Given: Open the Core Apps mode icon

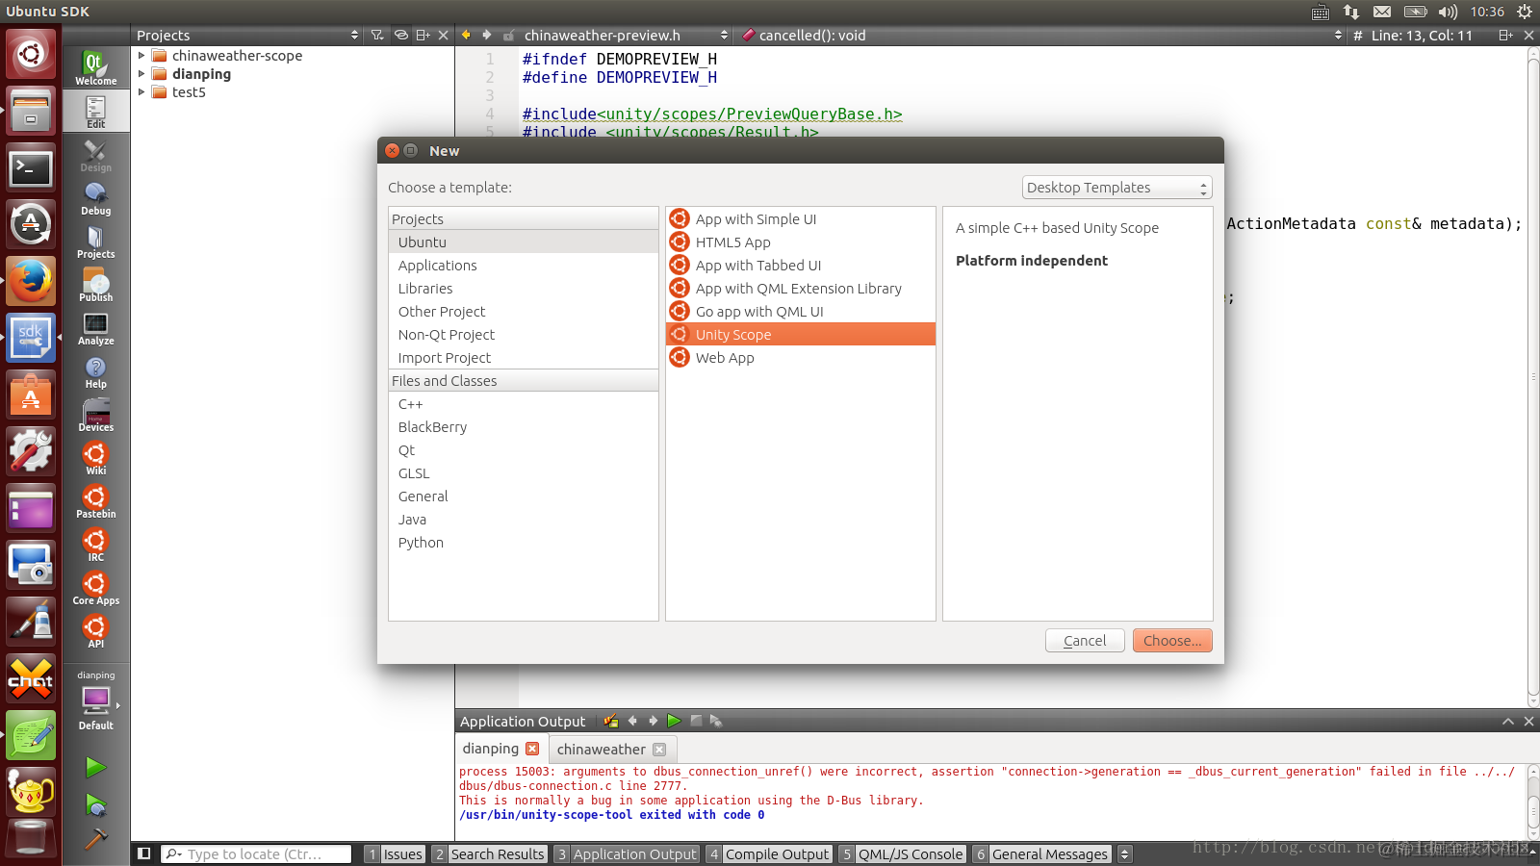Looking at the screenshot, I should [95, 588].
